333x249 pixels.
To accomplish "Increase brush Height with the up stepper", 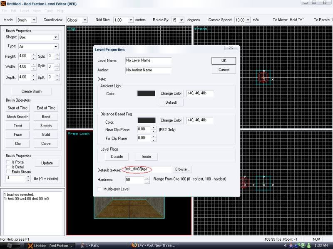I will click(34, 55).
